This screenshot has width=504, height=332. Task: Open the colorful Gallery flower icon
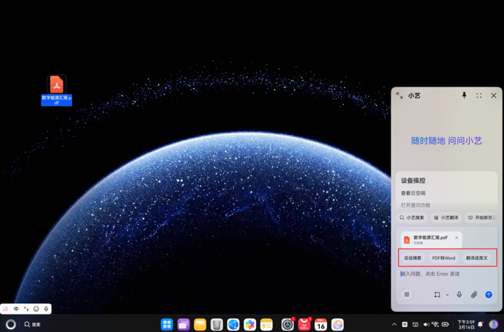tap(250, 325)
